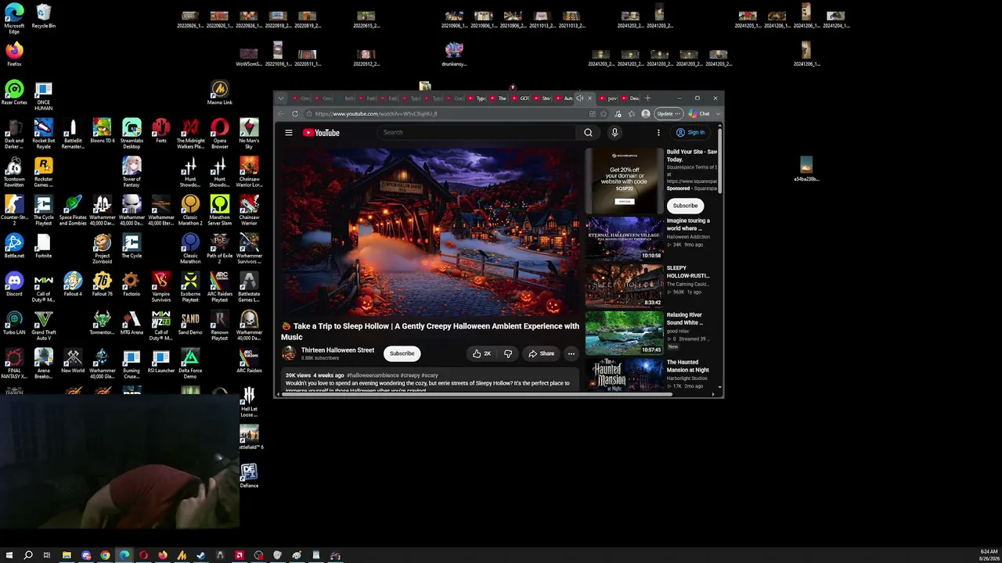The image size is (1002, 563).
Task: Reload the page in the browser
Action: click(x=295, y=114)
